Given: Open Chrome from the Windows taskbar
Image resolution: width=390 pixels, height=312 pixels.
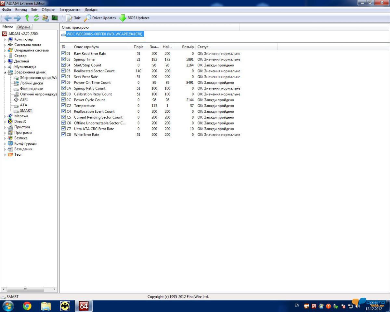Looking at the screenshot, I should tap(27, 306).
